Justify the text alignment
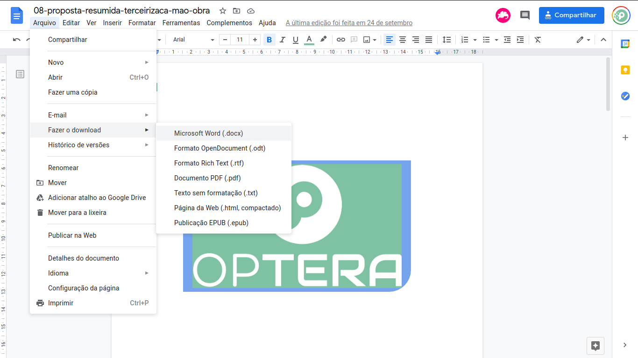 [429, 40]
